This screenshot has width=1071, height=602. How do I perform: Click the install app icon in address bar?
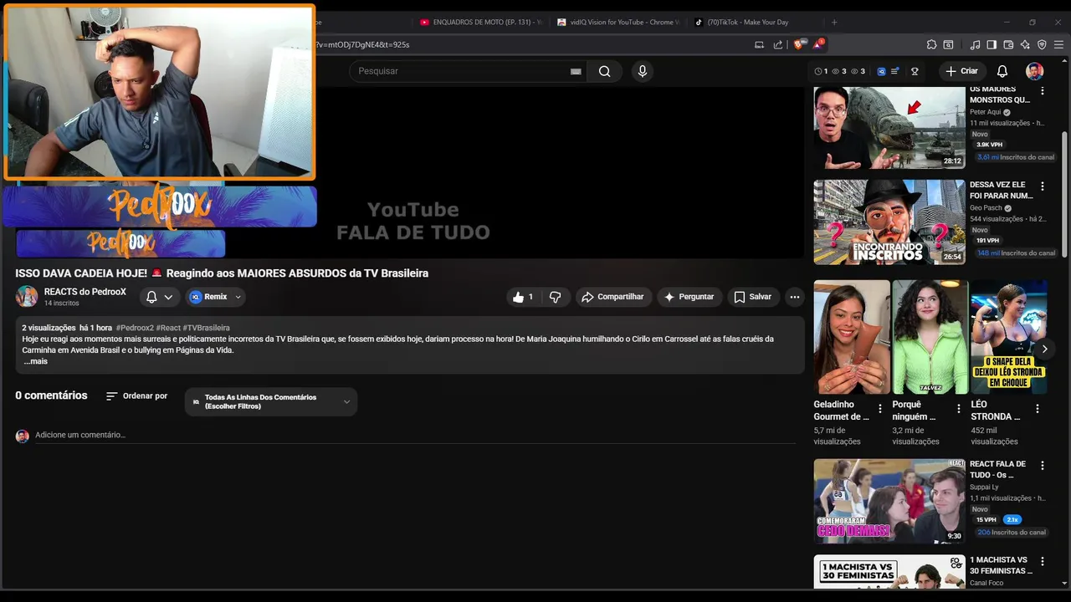coord(759,44)
